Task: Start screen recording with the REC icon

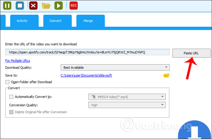Action: pos(74,5)
